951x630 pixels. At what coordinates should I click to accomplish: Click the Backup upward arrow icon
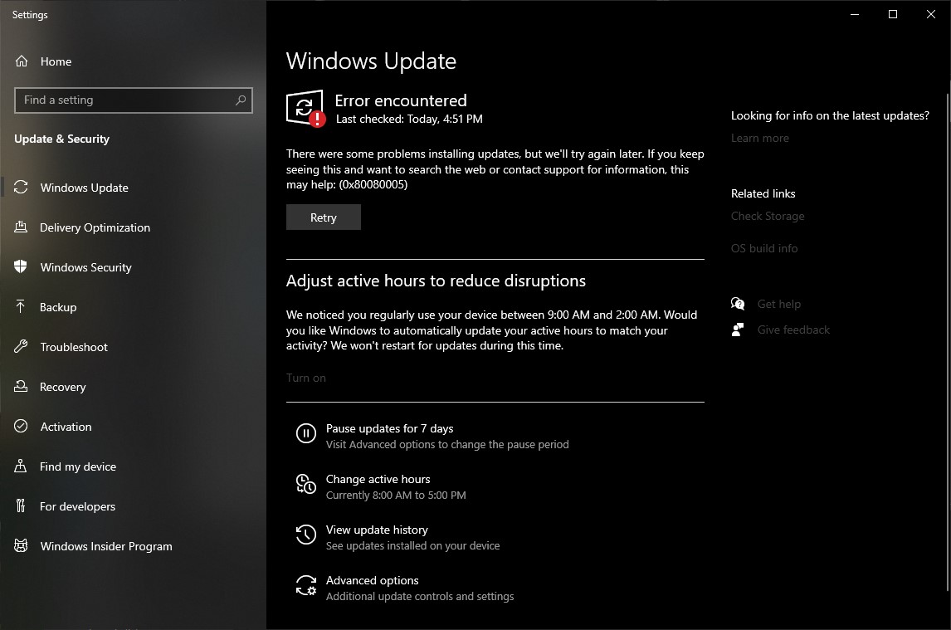21,306
